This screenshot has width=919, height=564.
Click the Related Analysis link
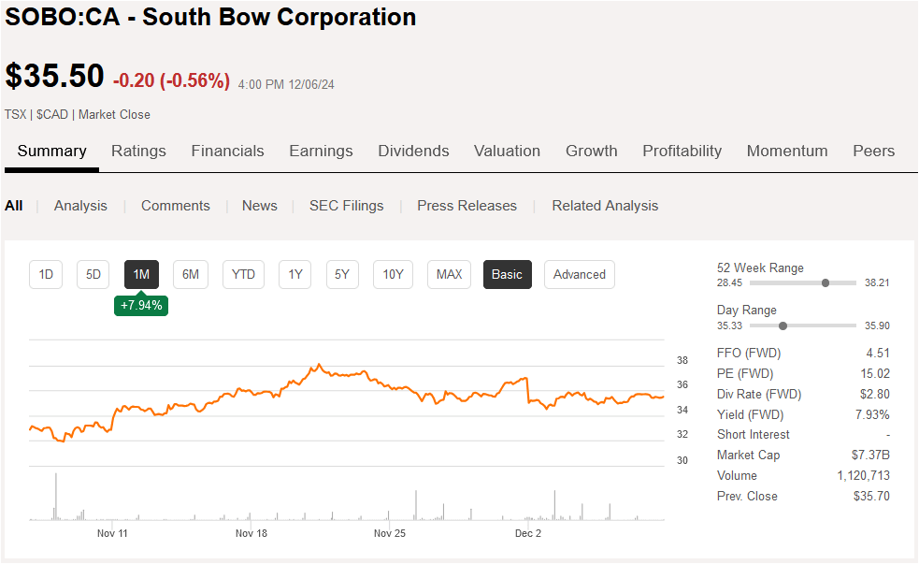pyautogui.click(x=604, y=205)
